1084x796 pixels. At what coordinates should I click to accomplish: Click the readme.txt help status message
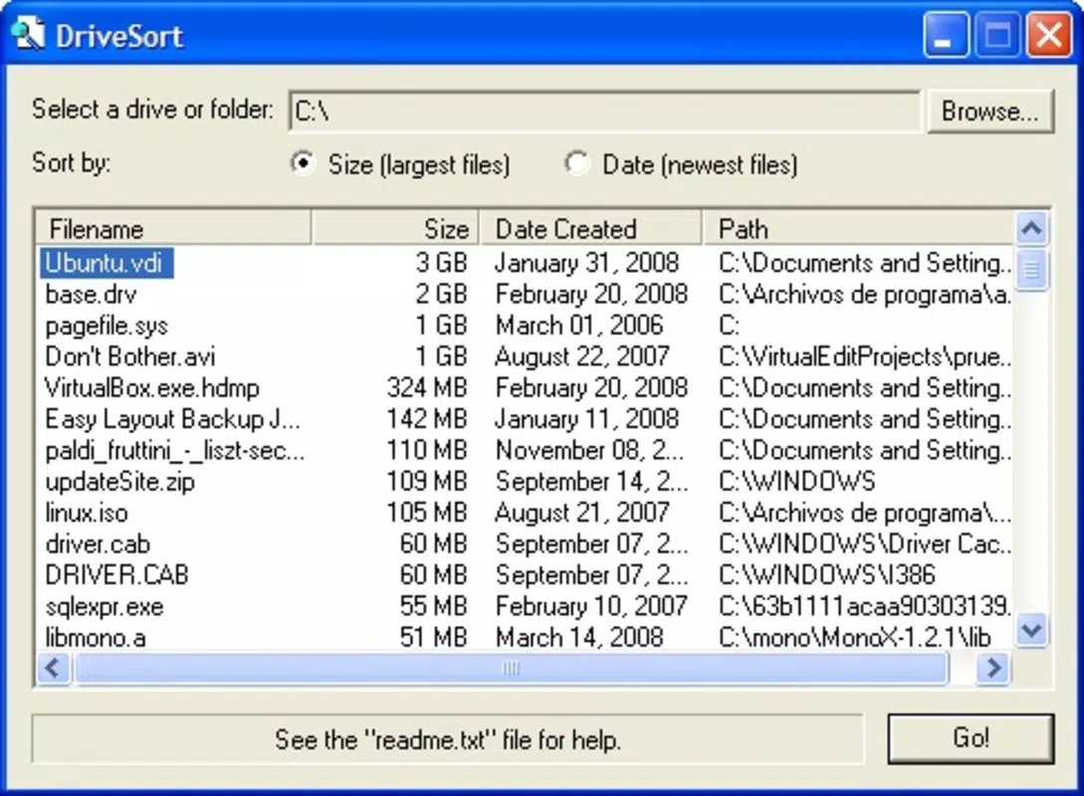(x=448, y=740)
